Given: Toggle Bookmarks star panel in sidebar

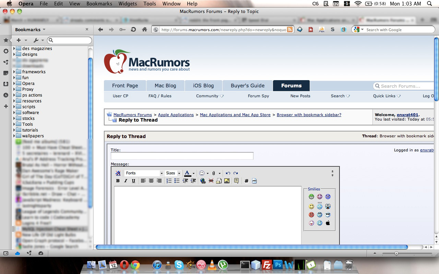Looking at the screenshot, I should 6,40.
